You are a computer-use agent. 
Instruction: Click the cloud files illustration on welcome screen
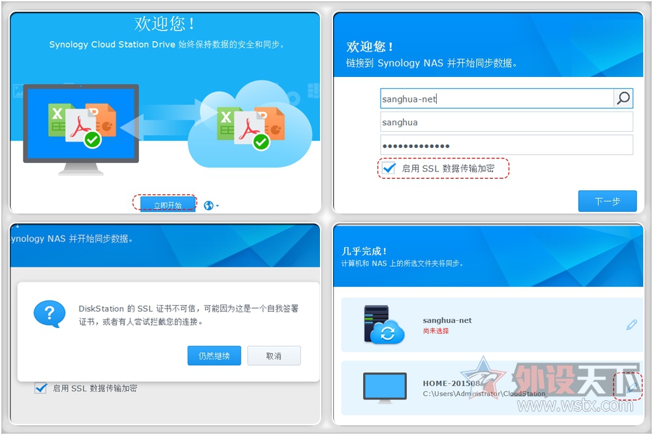[x=251, y=125]
